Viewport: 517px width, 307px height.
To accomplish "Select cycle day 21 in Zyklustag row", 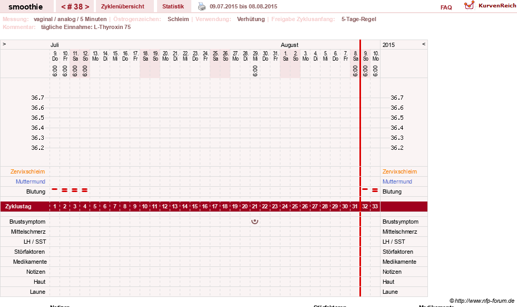I will tap(255, 206).
